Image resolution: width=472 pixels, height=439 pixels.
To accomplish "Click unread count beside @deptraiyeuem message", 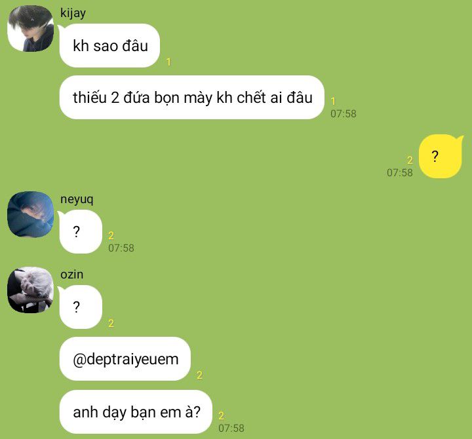I will (199, 375).
